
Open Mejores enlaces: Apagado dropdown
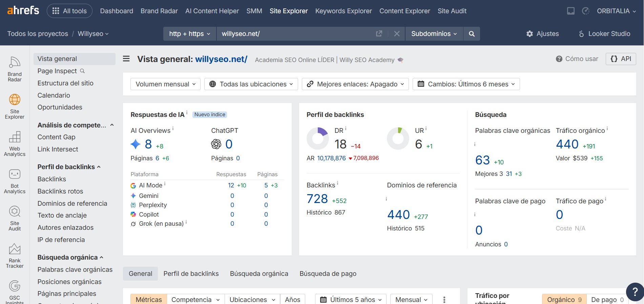click(x=355, y=84)
